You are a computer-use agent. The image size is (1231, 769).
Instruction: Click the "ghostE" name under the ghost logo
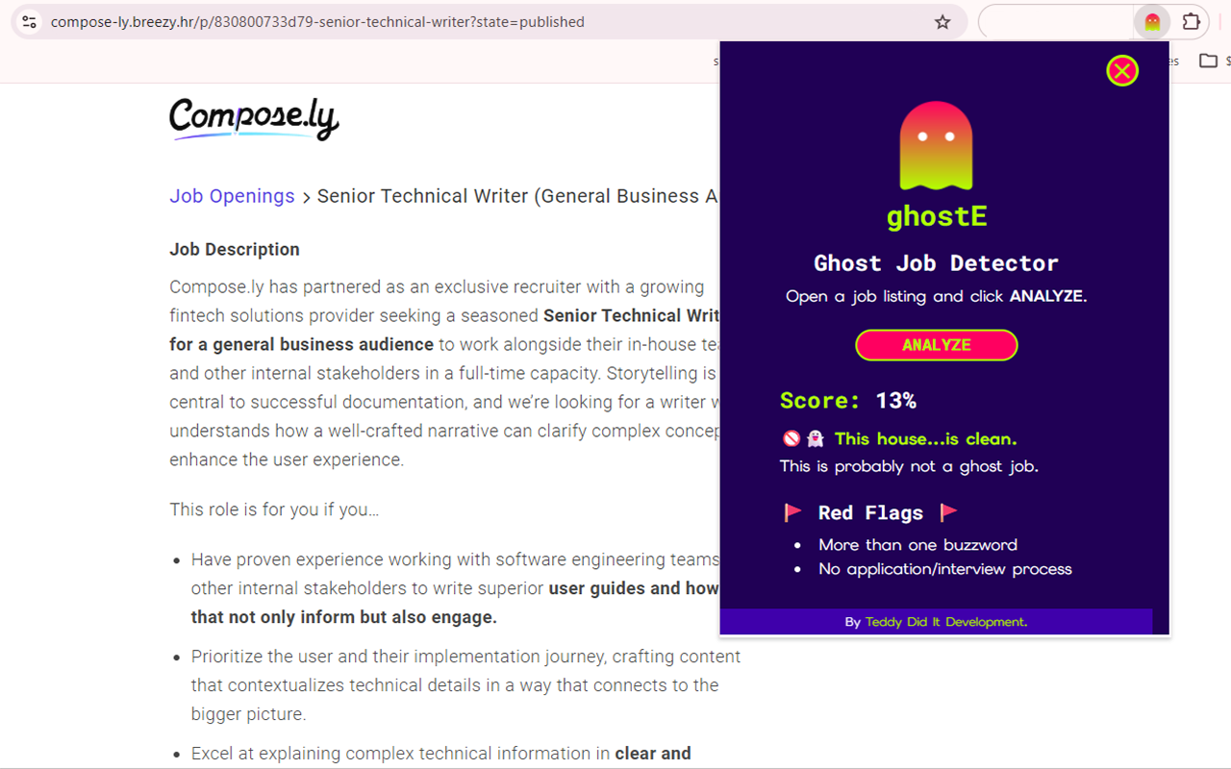[937, 217]
